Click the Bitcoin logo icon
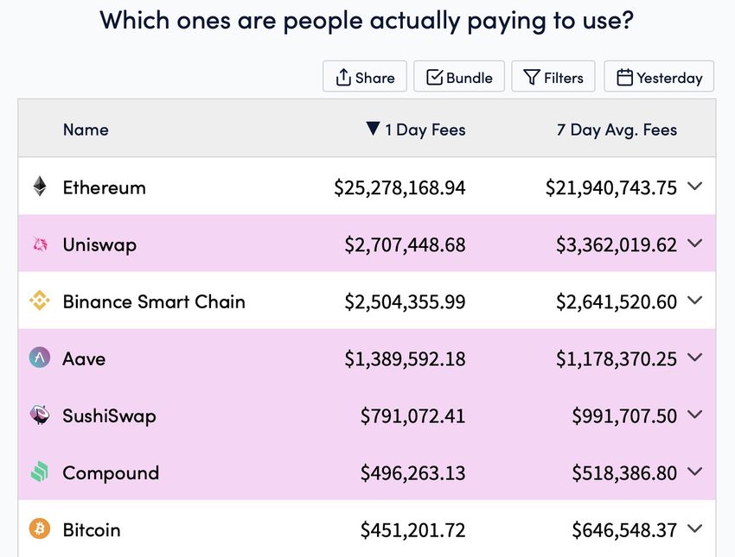Viewport: 735px width, 557px height. [40, 529]
